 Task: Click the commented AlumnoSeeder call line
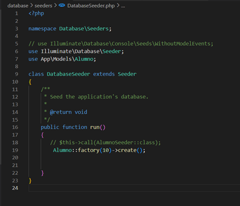(x=105, y=142)
